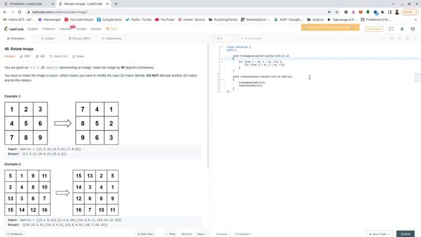
Task: Close the Rotate Image browser tab
Action: coord(107,4)
